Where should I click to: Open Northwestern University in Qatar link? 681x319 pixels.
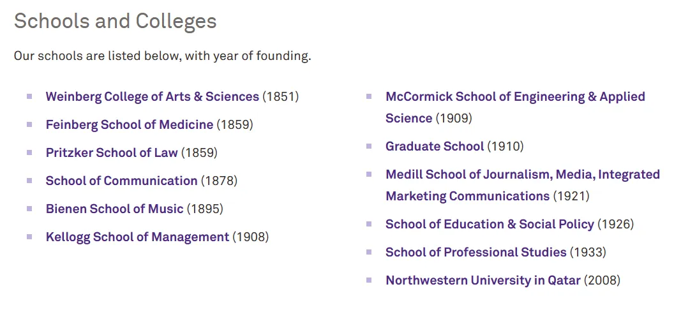click(483, 281)
